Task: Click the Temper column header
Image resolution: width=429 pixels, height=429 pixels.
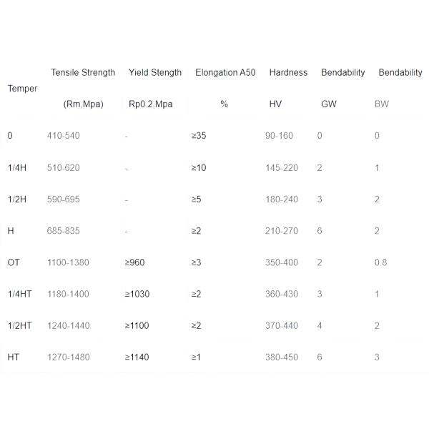Action: coord(22,89)
